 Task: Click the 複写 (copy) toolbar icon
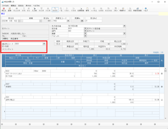[87, 10]
